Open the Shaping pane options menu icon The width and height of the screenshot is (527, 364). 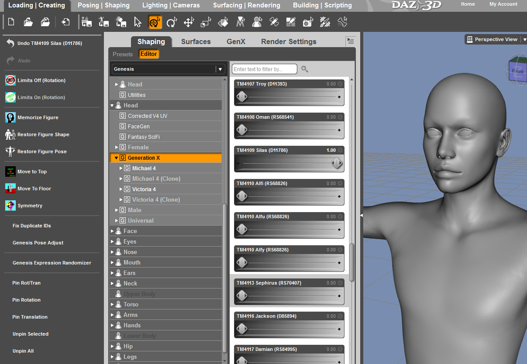click(350, 41)
